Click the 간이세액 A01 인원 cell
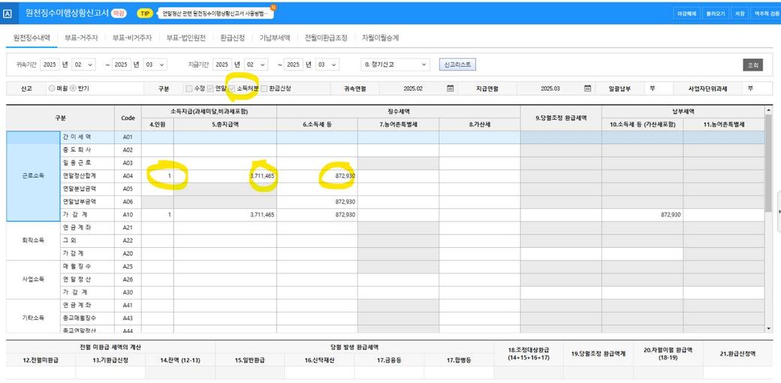The image size is (781, 383). tap(158, 137)
